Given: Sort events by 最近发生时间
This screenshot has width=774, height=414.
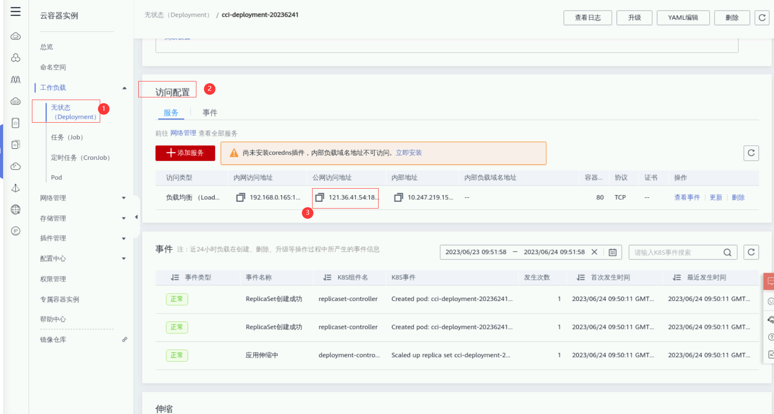Looking at the screenshot, I should click(x=677, y=278).
